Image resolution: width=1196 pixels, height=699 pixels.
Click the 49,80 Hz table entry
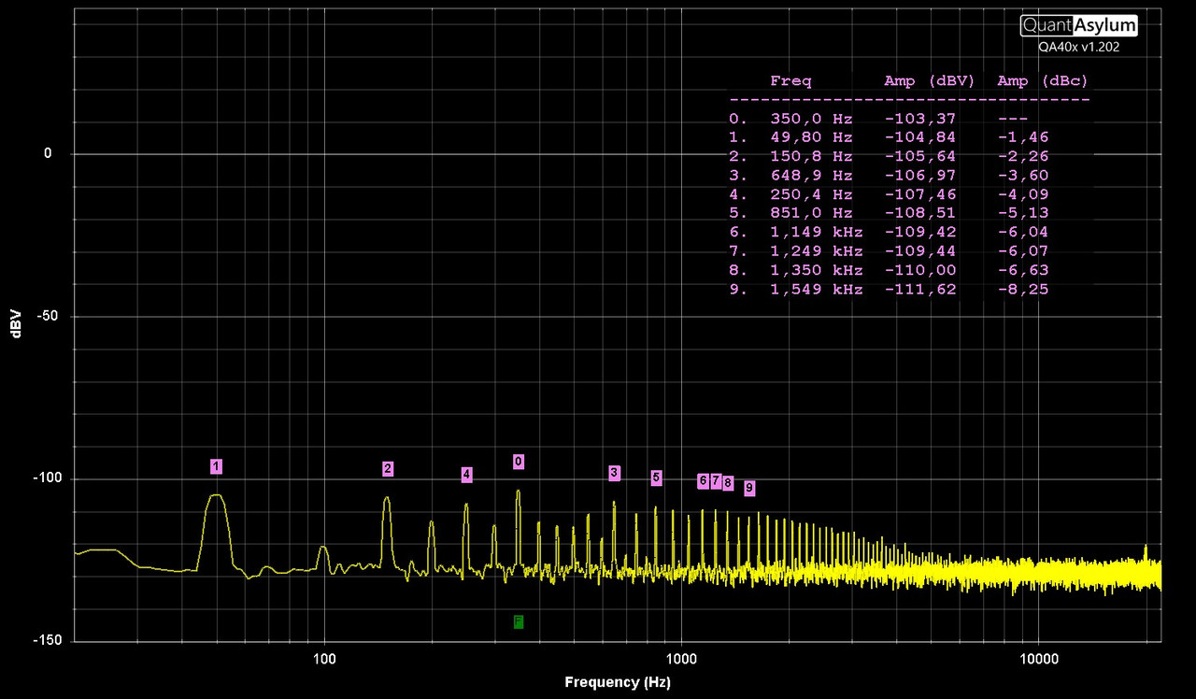[x=811, y=137]
